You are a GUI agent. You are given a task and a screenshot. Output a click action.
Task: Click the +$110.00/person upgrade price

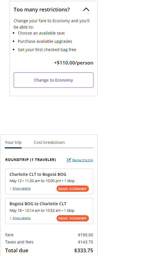74,63
